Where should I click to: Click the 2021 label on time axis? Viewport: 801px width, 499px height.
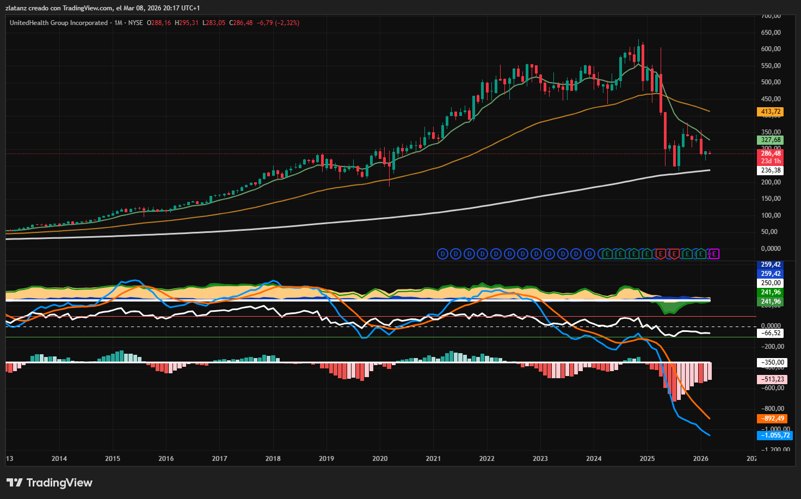[433, 459]
